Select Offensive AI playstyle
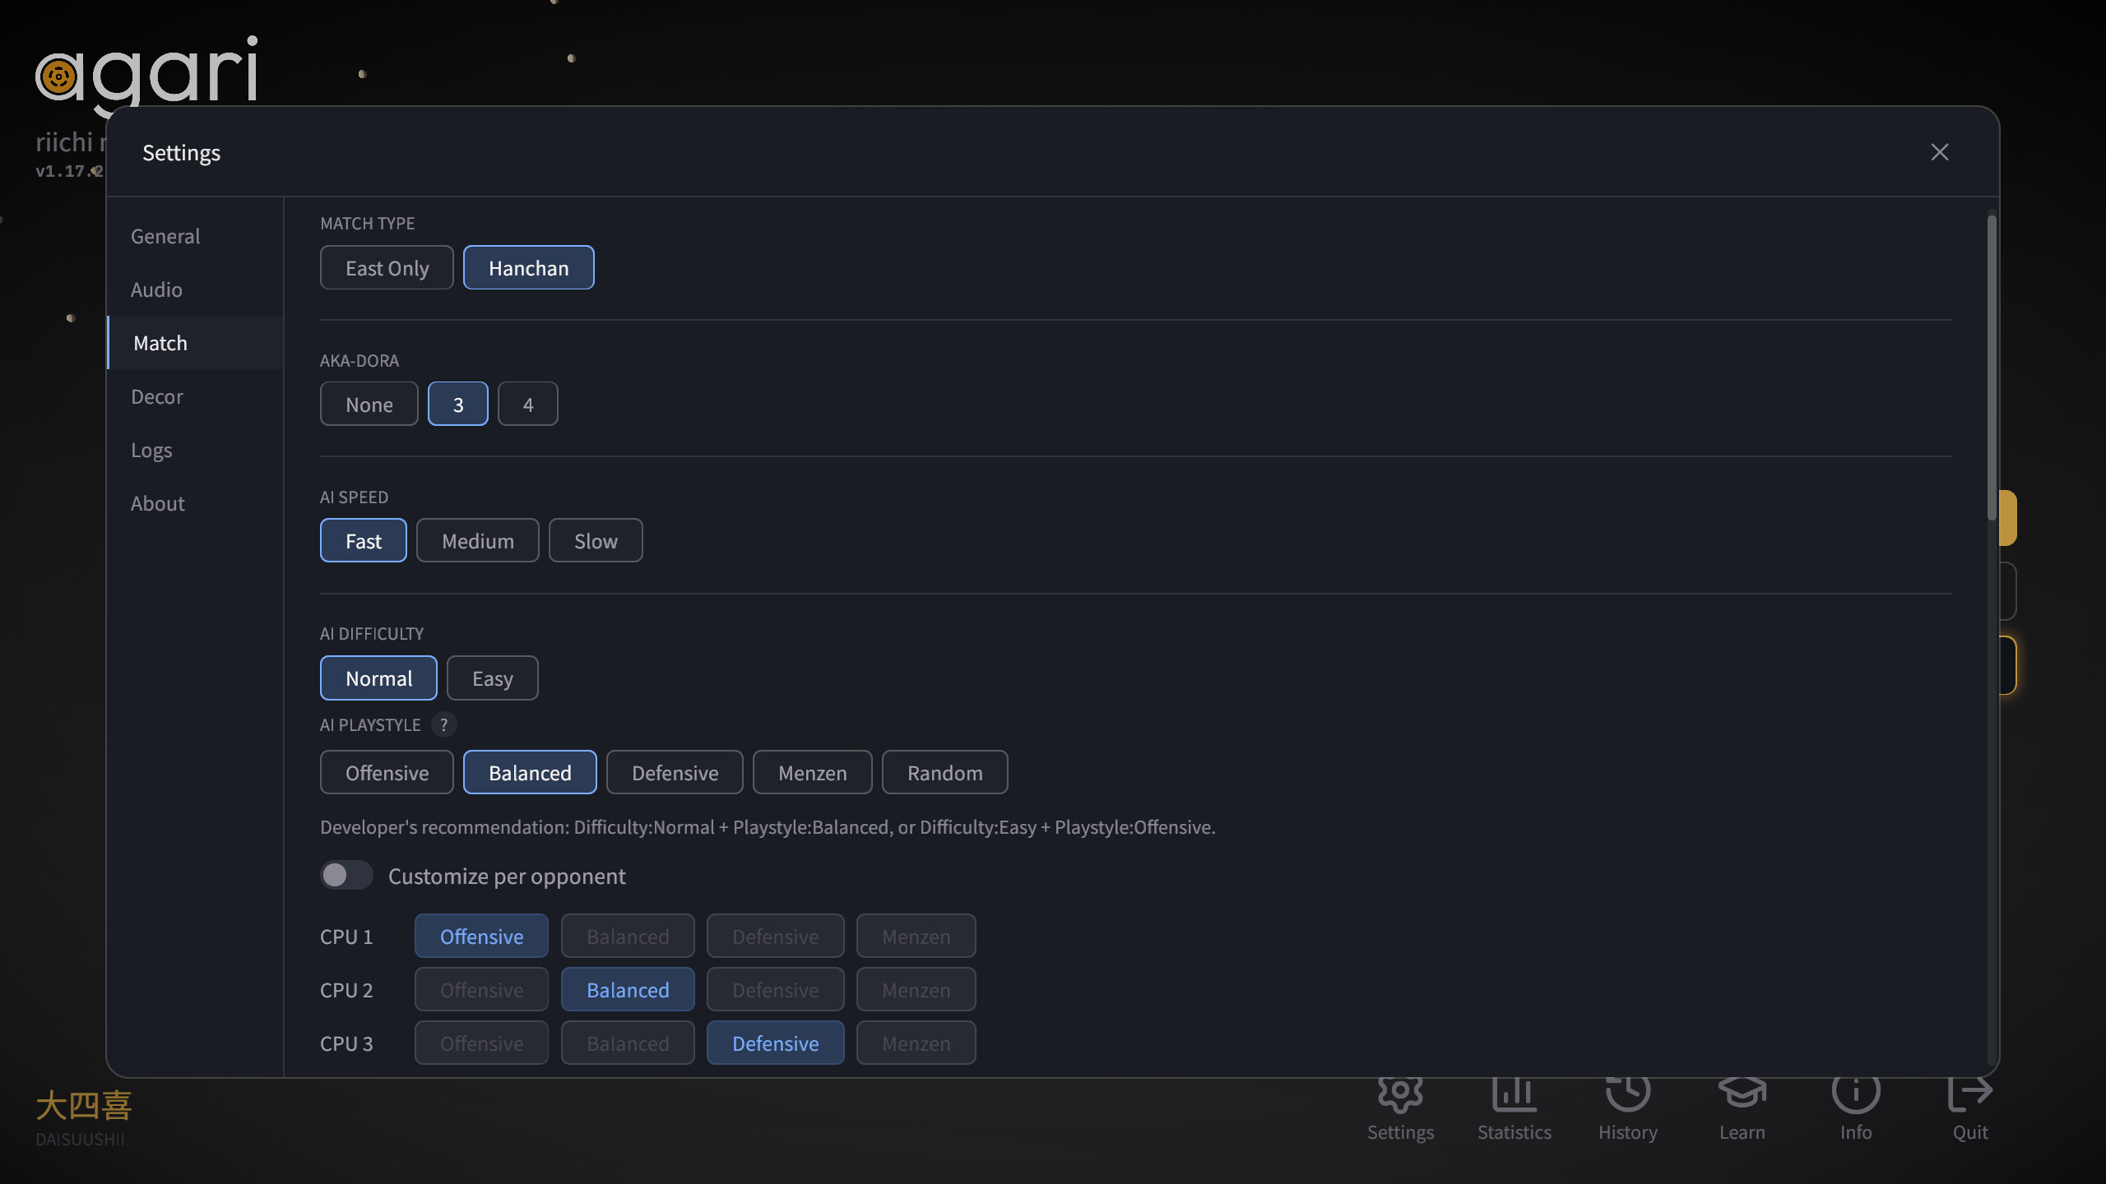Image resolution: width=2106 pixels, height=1184 pixels. pos(387,773)
